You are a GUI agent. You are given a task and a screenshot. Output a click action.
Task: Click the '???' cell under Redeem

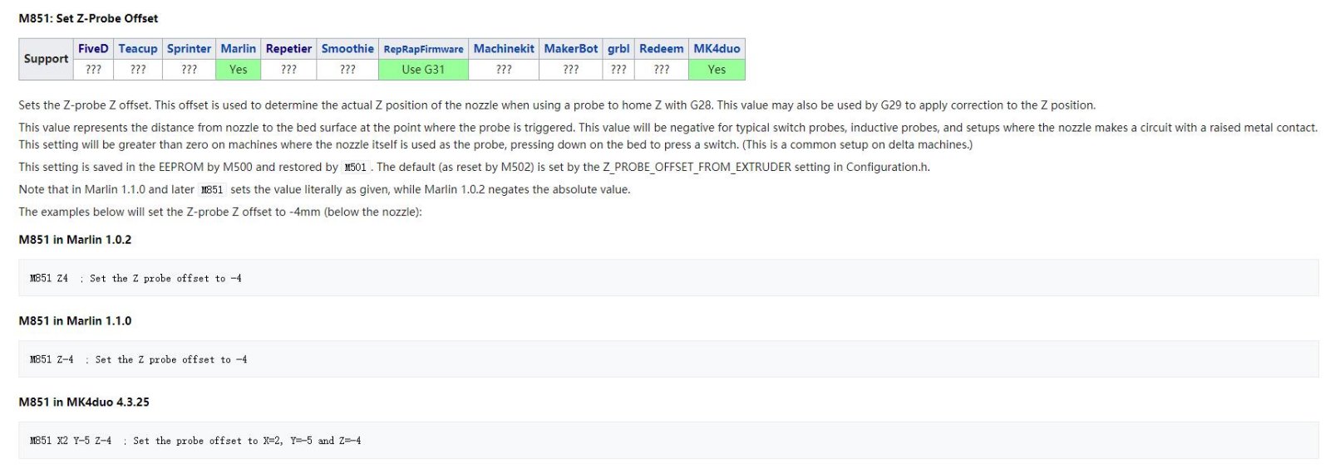point(662,70)
